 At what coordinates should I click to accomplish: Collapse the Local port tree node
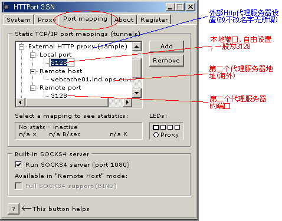tap(33, 55)
